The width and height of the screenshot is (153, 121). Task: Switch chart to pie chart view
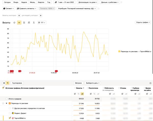[x=14, y=23]
